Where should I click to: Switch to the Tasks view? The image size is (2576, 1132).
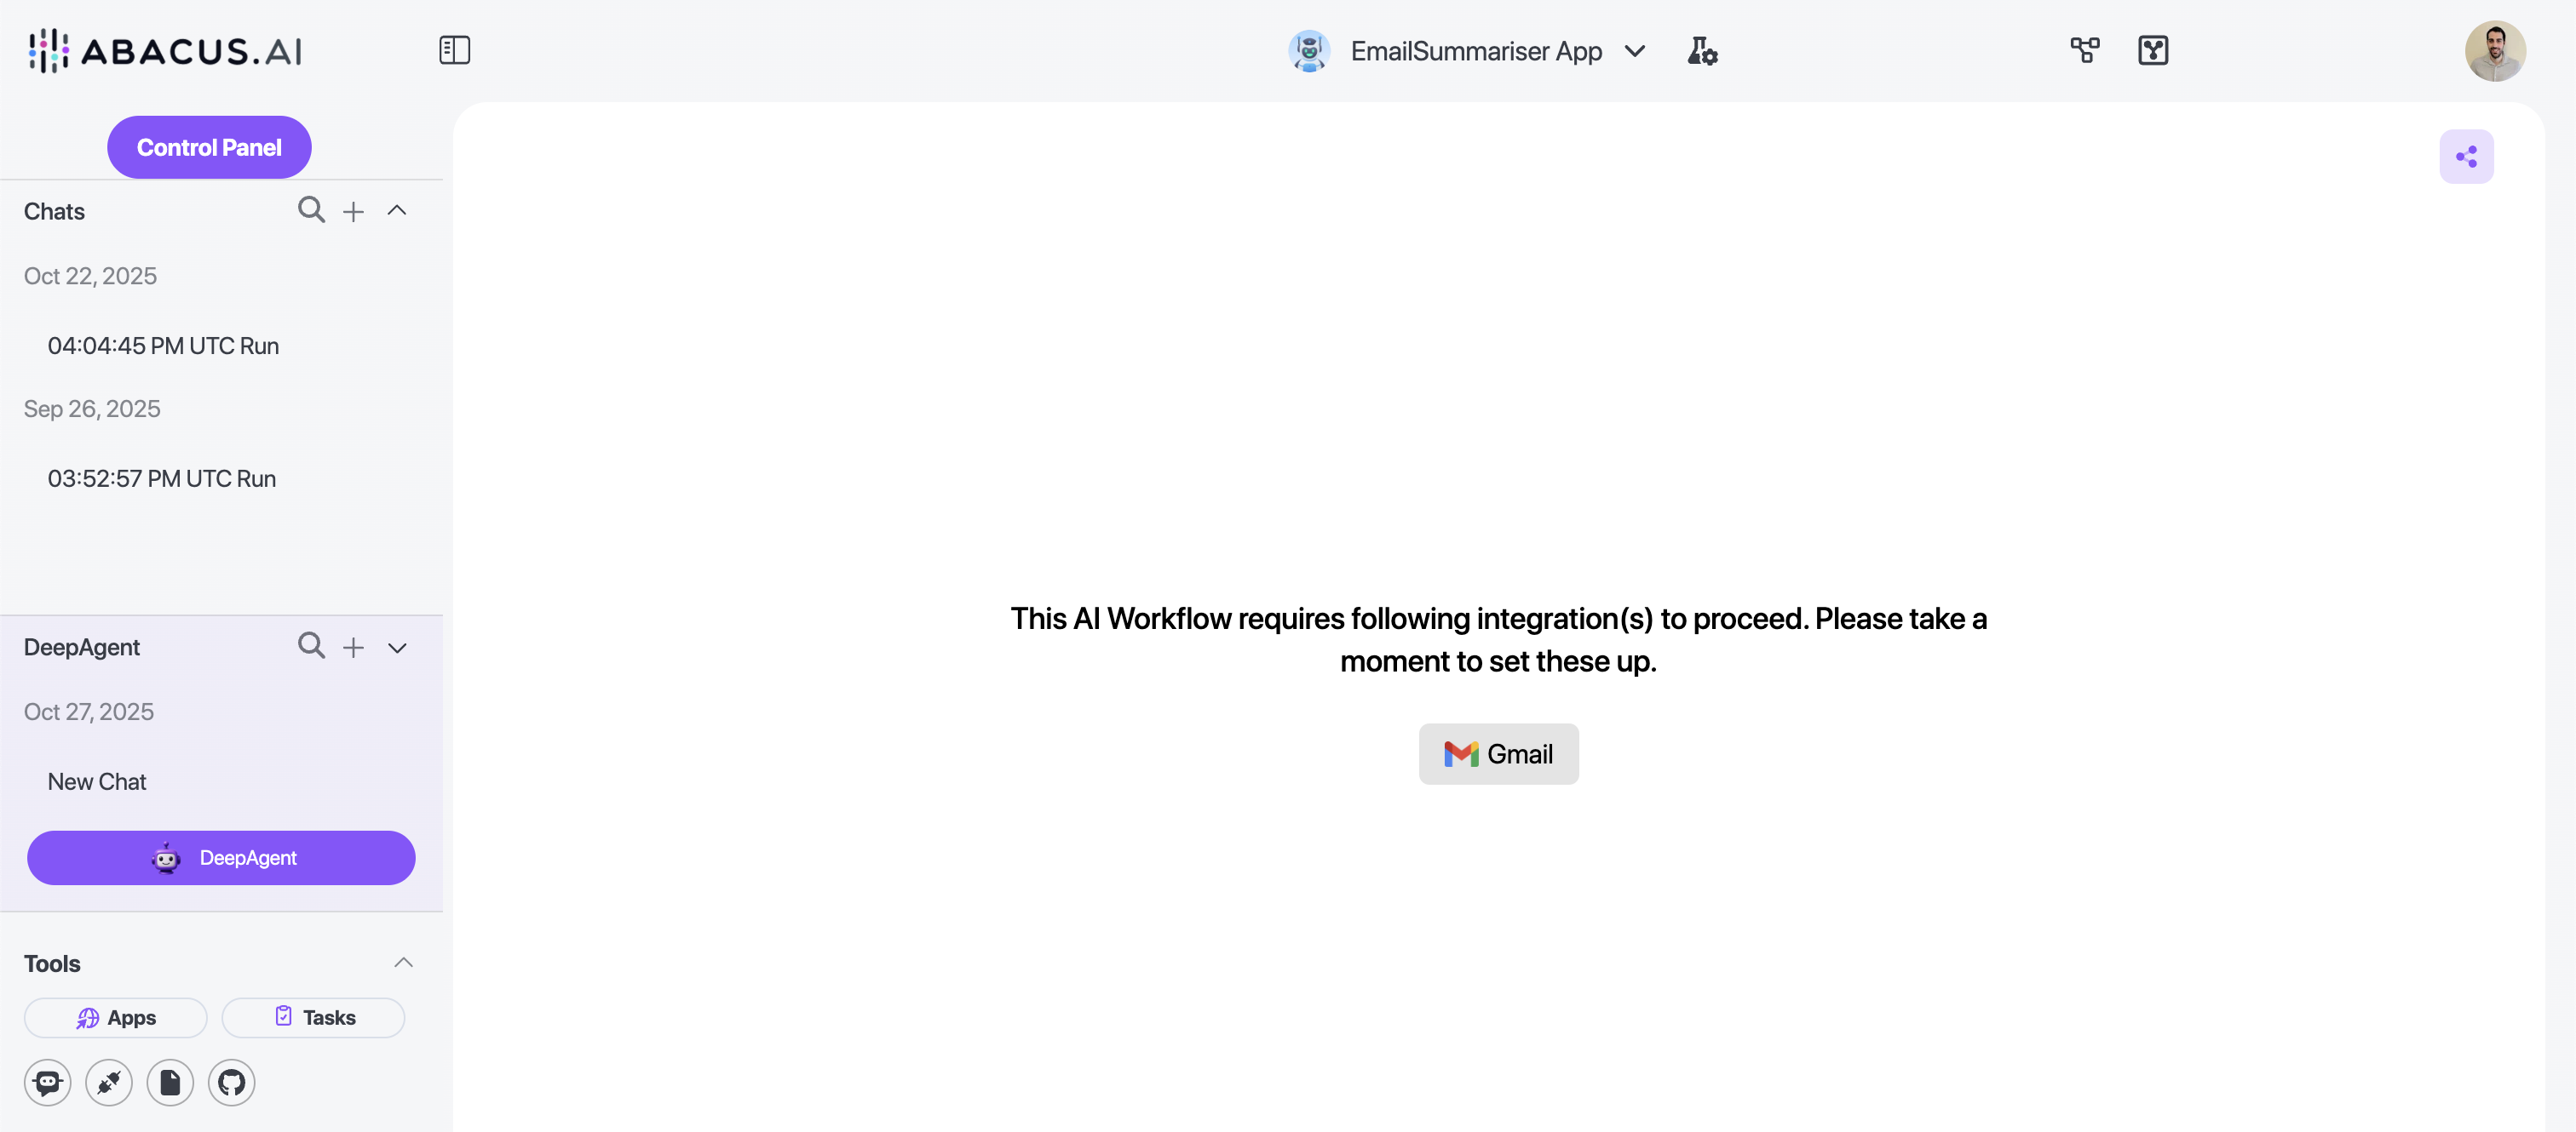[x=313, y=1017]
